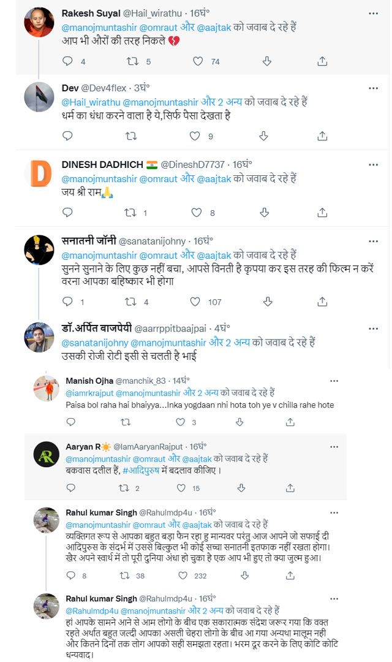Retweet Rakesh Suyal's tweet
The image size is (392, 662).
(x=132, y=61)
